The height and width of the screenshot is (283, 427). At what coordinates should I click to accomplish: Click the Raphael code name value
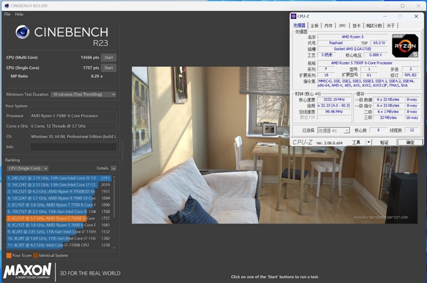pyautogui.click(x=336, y=43)
